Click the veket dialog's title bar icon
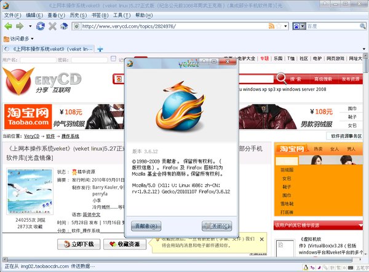Screen dimensions: 369x272 pos(130,63)
